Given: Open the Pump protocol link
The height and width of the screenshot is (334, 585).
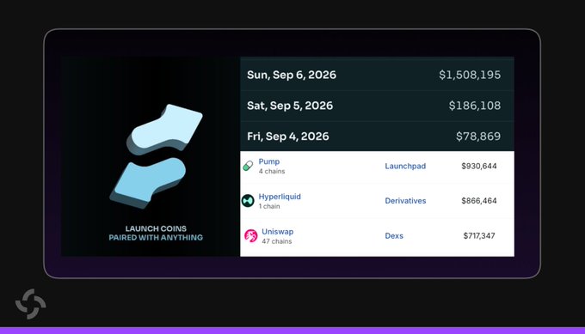Looking at the screenshot, I should [269, 161].
